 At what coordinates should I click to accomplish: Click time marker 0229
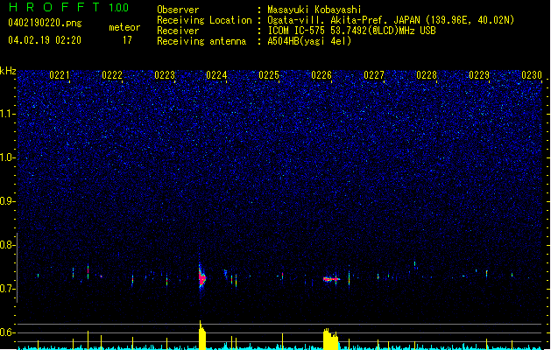pos(479,75)
